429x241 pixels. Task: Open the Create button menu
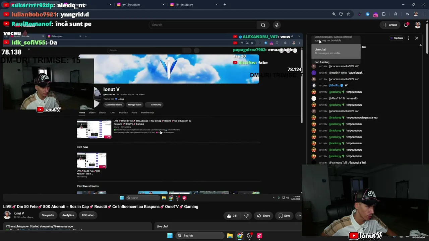pyautogui.click(x=390, y=25)
